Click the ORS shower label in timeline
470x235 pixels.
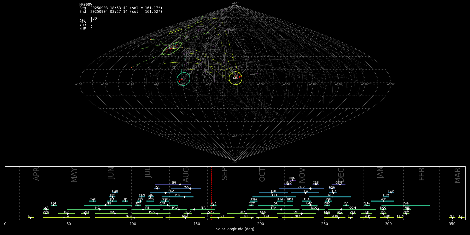tap(316, 183)
